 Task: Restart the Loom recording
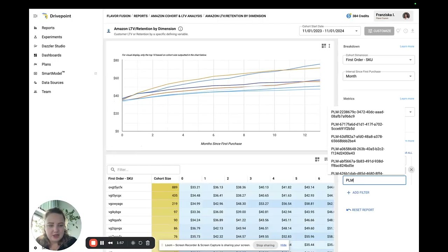[x=140, y=243]
